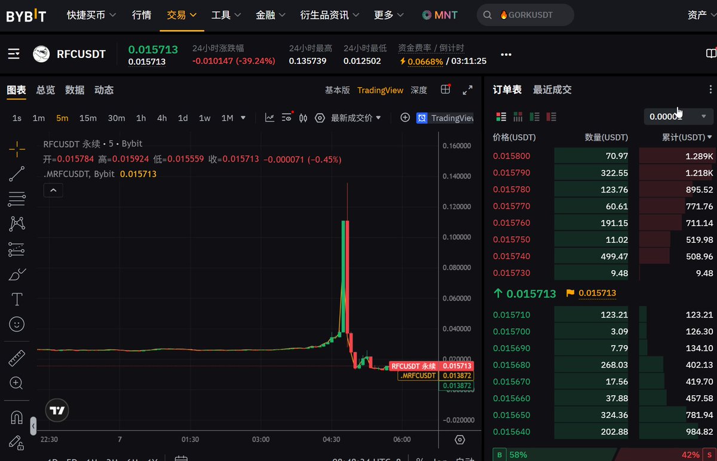Viewport: 717px width, 461px height.
Task: Show bids-only order book view
Action: 535,117
